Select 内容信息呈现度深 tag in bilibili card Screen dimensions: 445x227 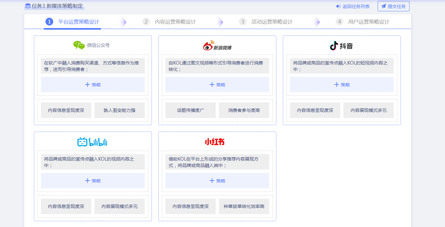coord(66,206)
